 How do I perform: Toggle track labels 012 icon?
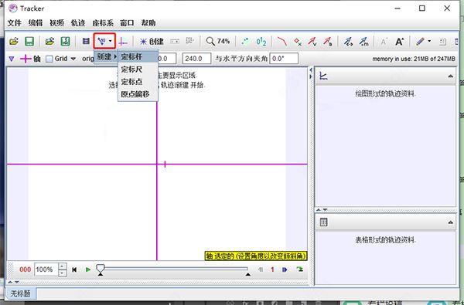point(261,42)
